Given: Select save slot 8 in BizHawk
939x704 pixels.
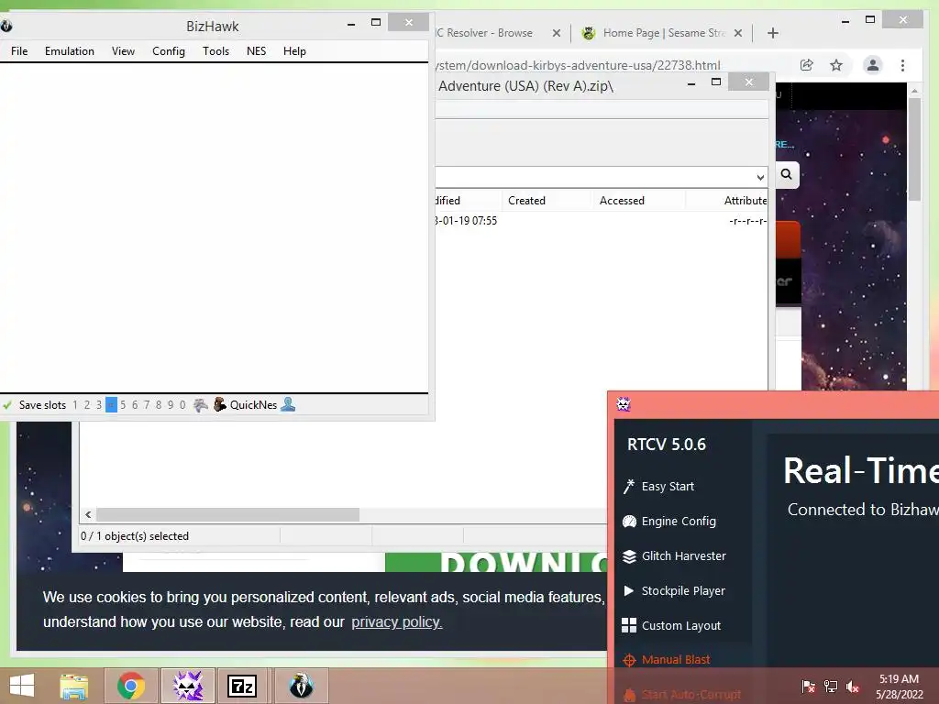Looking at the screenshot, I should tap(159, 405).
